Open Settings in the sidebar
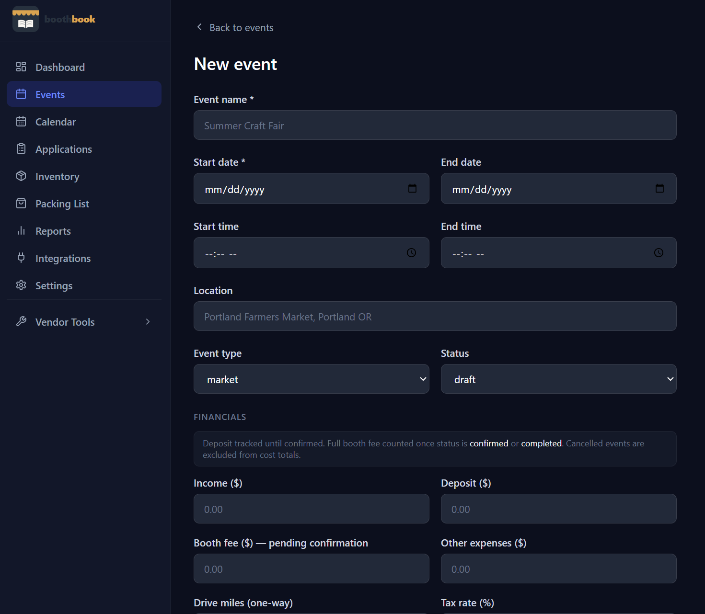The width and height of the screenshot is (705, 614). [x=84, y=285]
